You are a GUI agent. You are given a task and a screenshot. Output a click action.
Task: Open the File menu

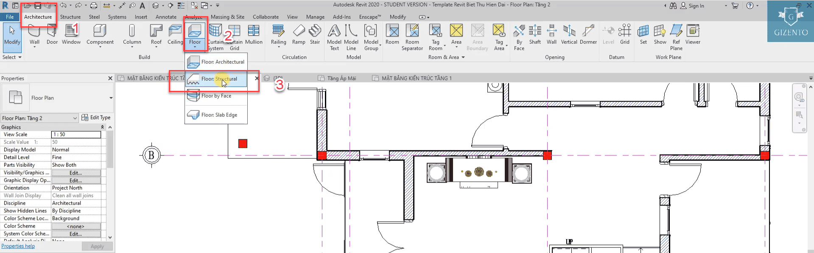(x=10, y=17)
